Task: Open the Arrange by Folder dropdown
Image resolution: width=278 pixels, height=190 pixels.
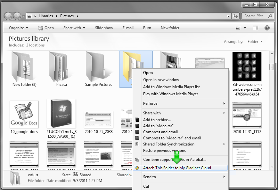Action: (x=255, y=42)
